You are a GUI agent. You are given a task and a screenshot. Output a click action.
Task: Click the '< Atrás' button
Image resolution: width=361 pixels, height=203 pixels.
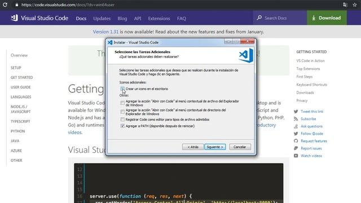193,147
